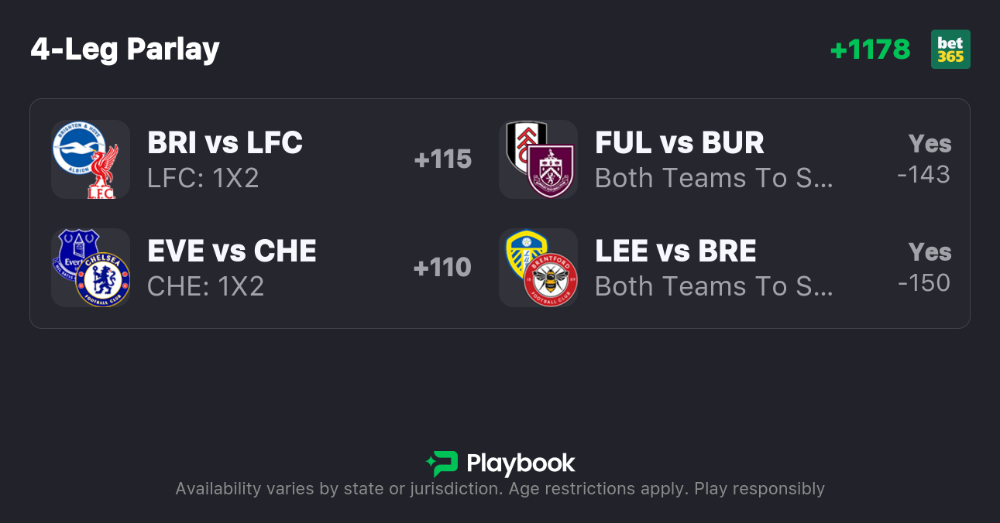Screen dimensions: 1000x523
Task: Click the +110 odds for Chelsea
Action: [x=442, y=268]
